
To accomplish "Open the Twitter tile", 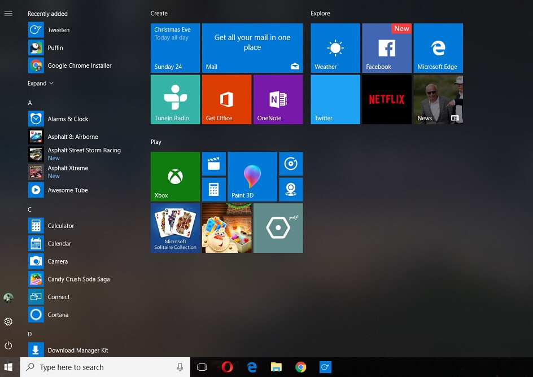I will point(335,99).
